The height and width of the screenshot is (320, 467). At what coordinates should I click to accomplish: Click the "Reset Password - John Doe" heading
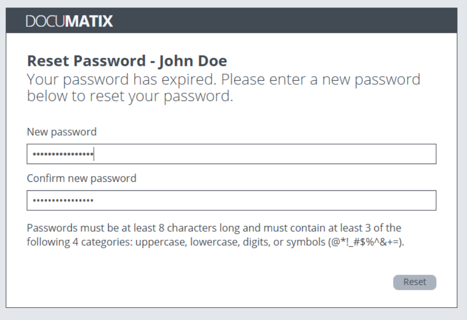coord(127,61)
